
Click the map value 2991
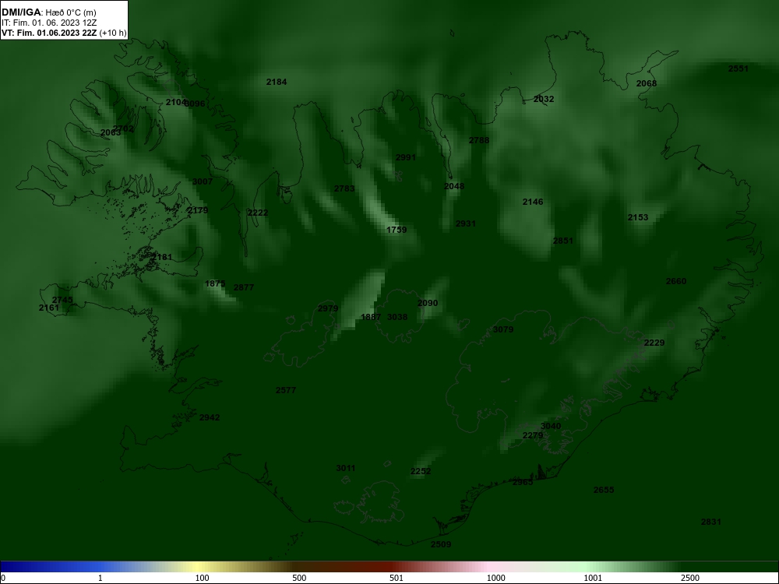[405, 158]
